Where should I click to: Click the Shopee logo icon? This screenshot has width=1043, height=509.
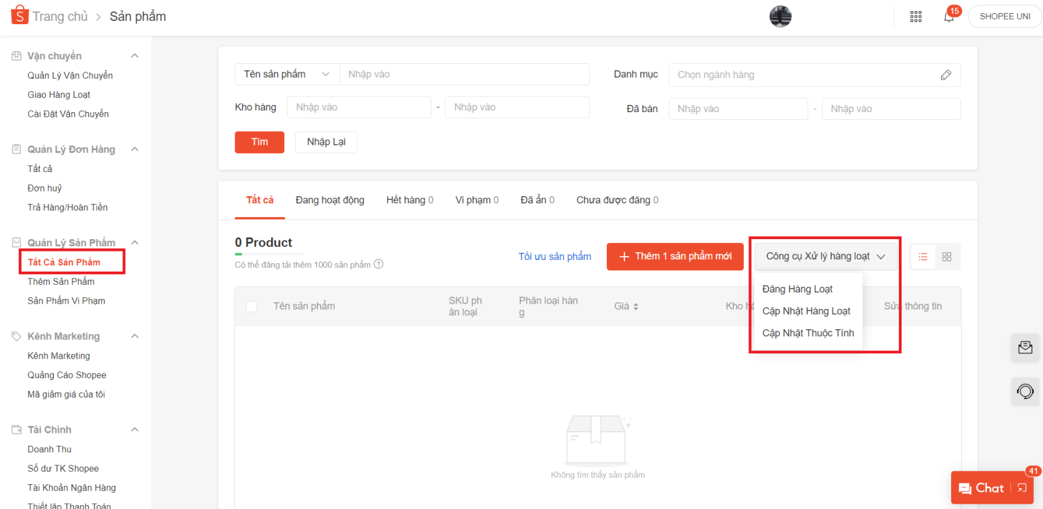[x=20, y=14]
